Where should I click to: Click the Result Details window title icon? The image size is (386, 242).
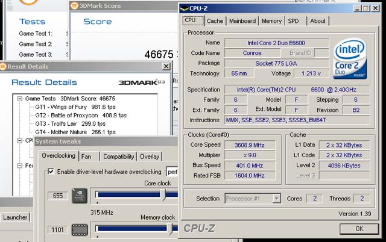click(3, 66)
